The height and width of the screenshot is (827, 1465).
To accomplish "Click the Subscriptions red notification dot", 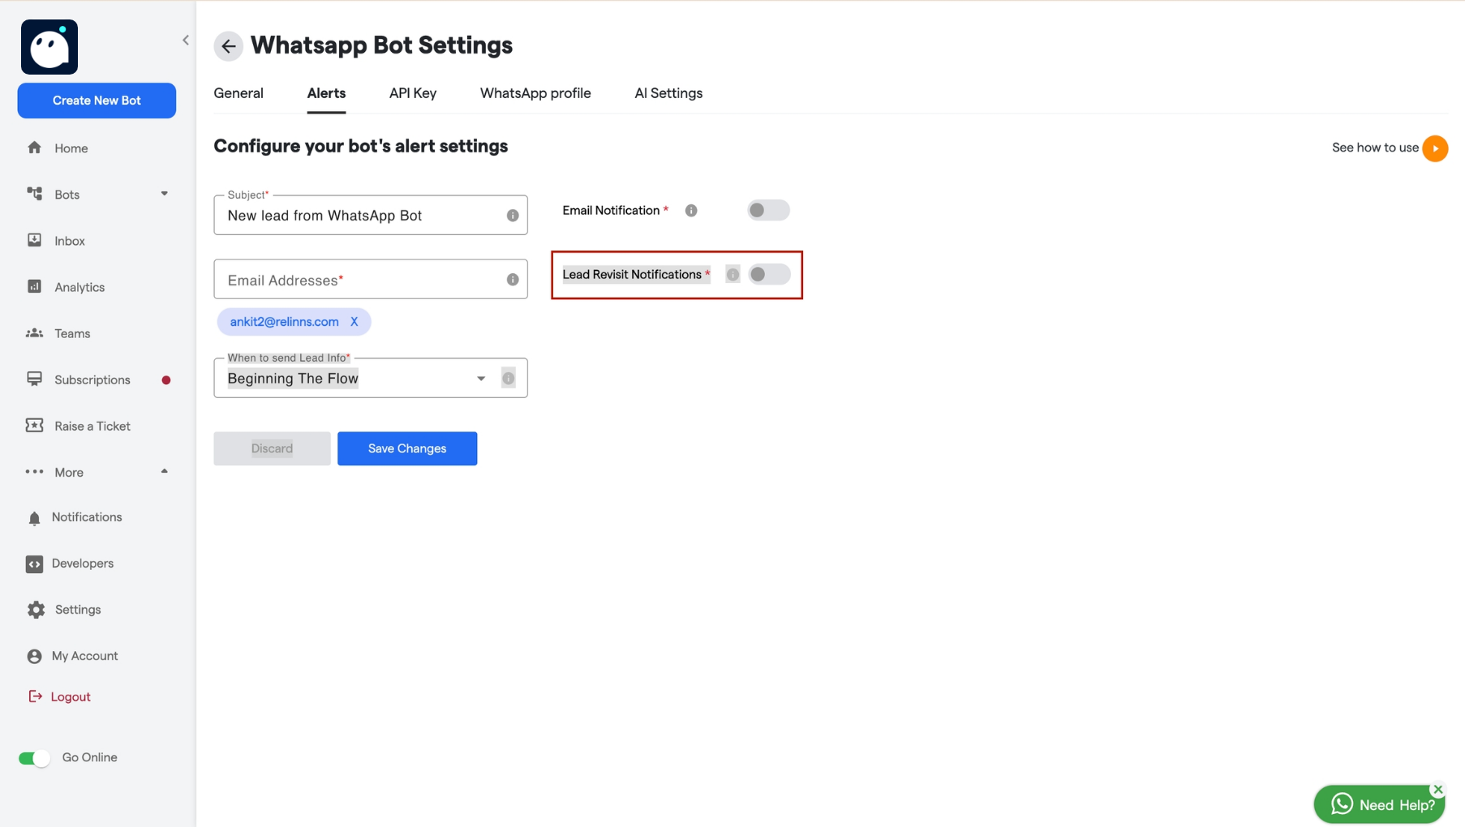I will (166, 380).
